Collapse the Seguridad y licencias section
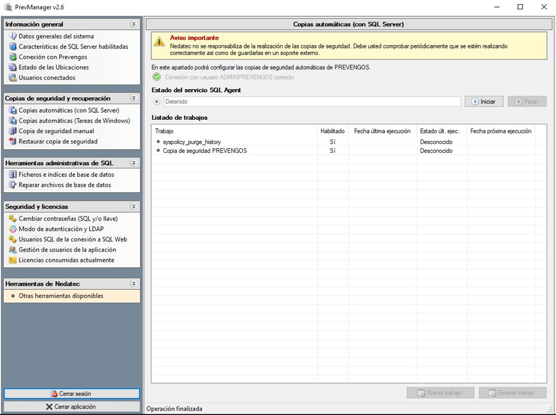Screen dimensions: 556x415 pos(134,207)
